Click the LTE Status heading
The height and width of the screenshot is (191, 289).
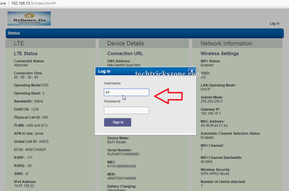click(x=26, y=54)
